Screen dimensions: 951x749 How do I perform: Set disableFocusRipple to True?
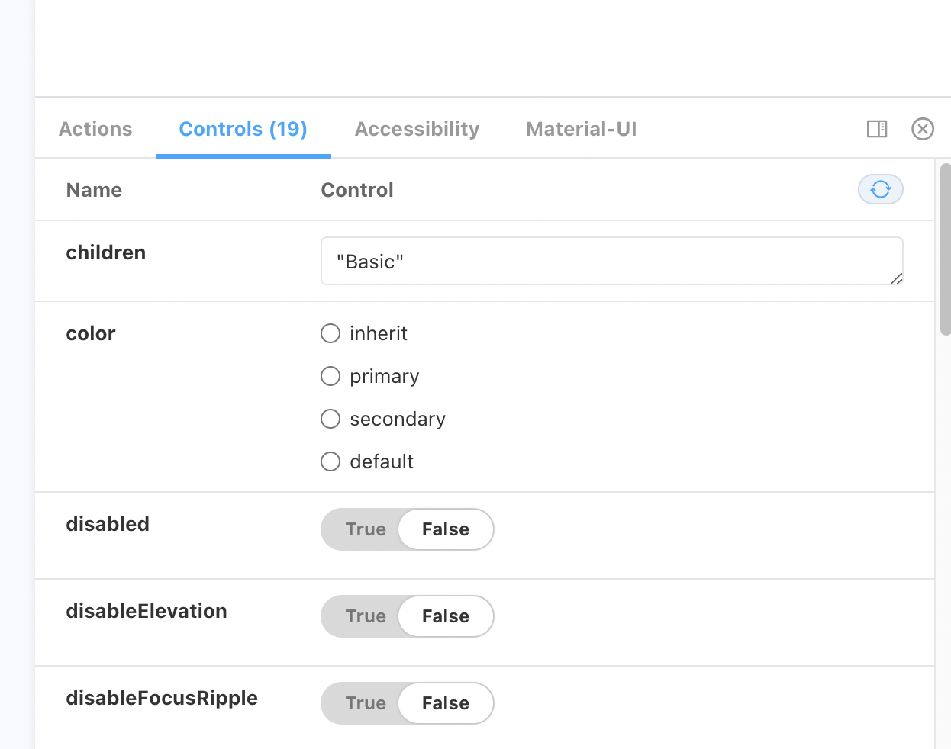pos(365,703)
